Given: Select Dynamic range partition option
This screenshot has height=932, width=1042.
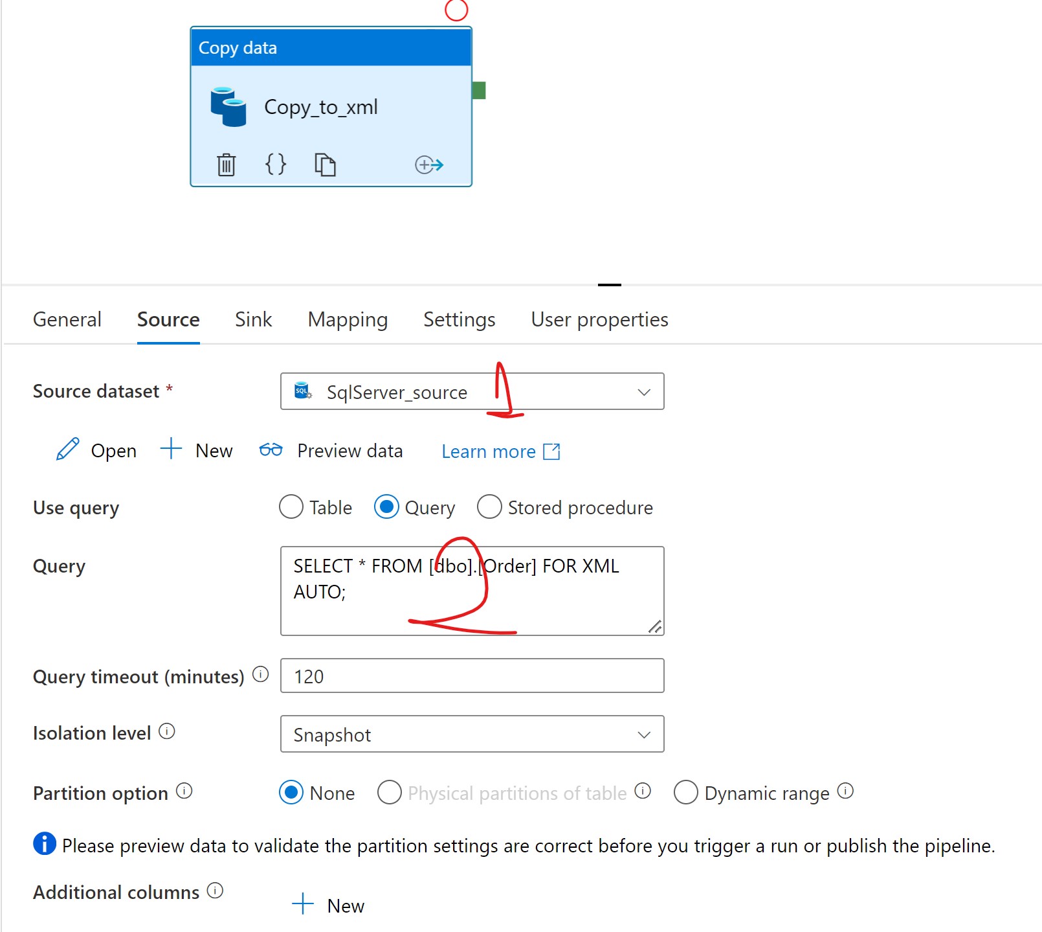Looking at the screenshot, I should [x=685, y=792].
